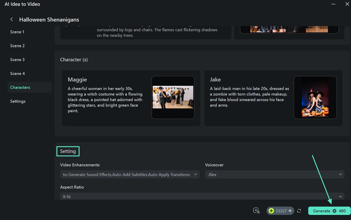
Task: Select Maggie's character image thumbnail
Action: coord(173,97)
